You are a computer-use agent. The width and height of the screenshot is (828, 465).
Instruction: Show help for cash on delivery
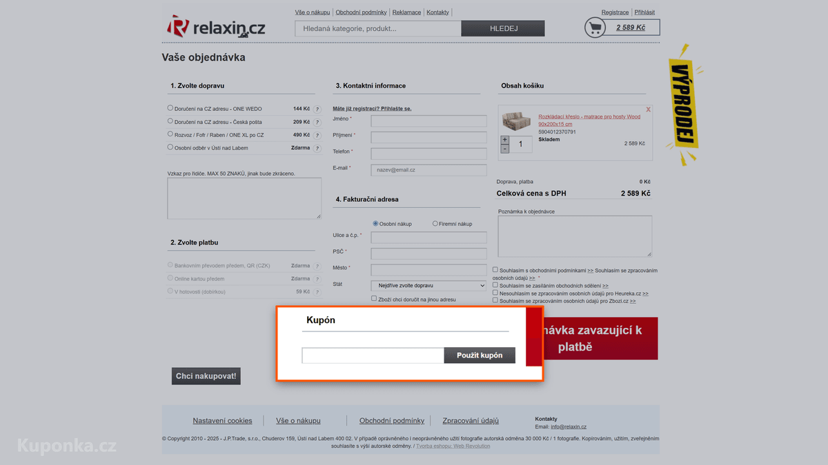pyautogui.click(x=317, y=292)
